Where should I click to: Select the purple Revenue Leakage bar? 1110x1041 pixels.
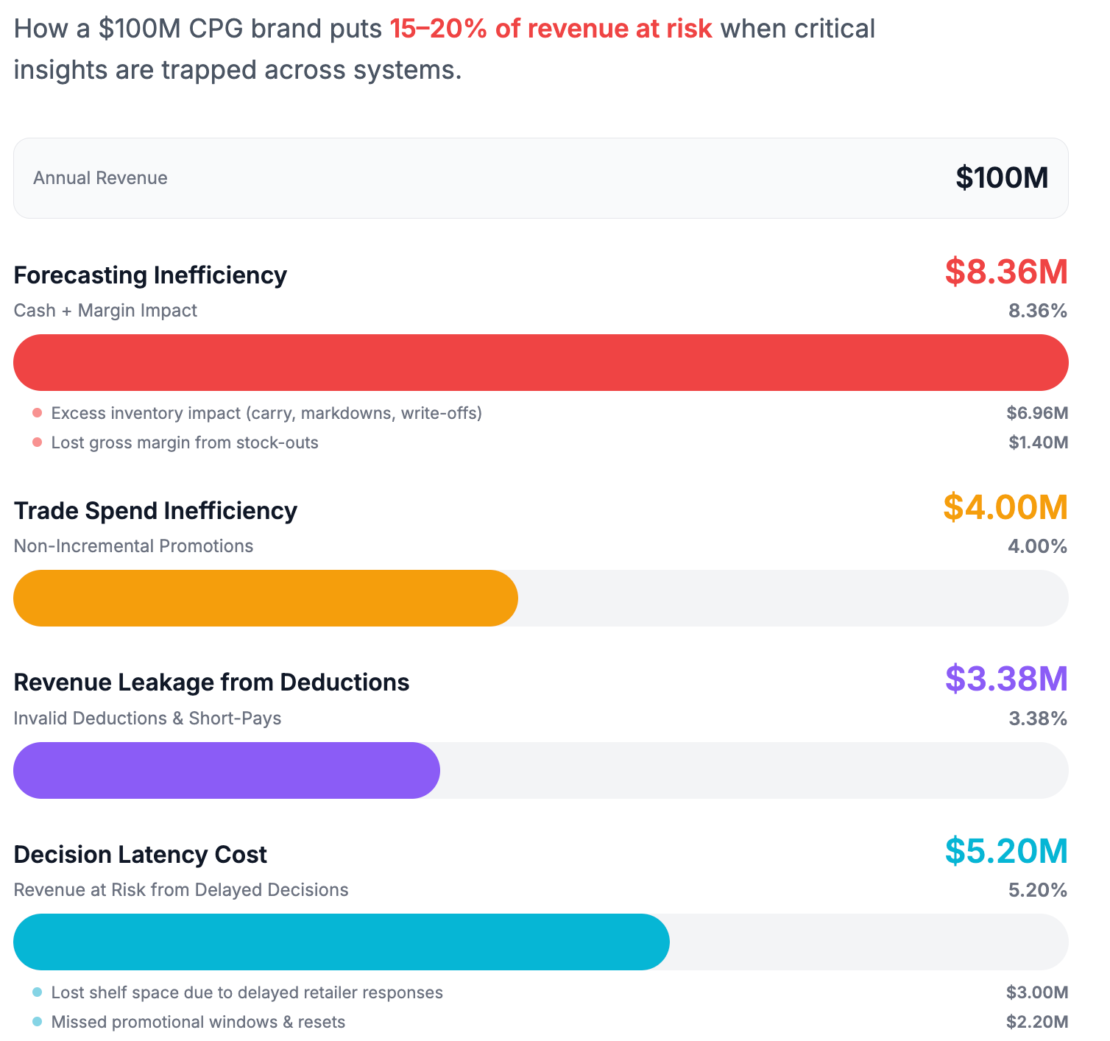[x=226, y=770]
